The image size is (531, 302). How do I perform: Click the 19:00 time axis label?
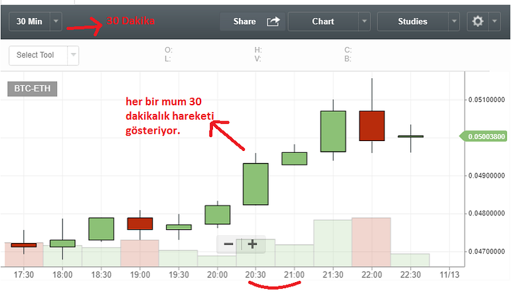coord(140,275)
